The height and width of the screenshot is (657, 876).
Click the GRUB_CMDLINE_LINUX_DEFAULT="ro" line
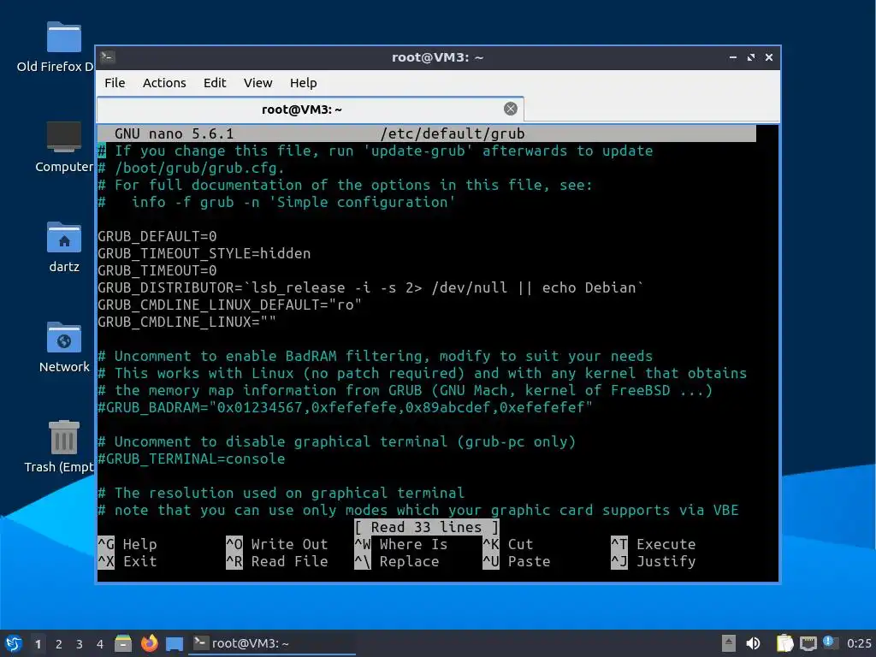click(229, 305)
